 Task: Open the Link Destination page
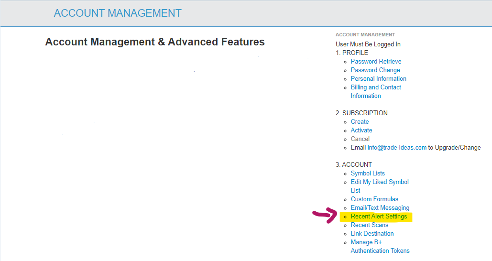[372, 234]
